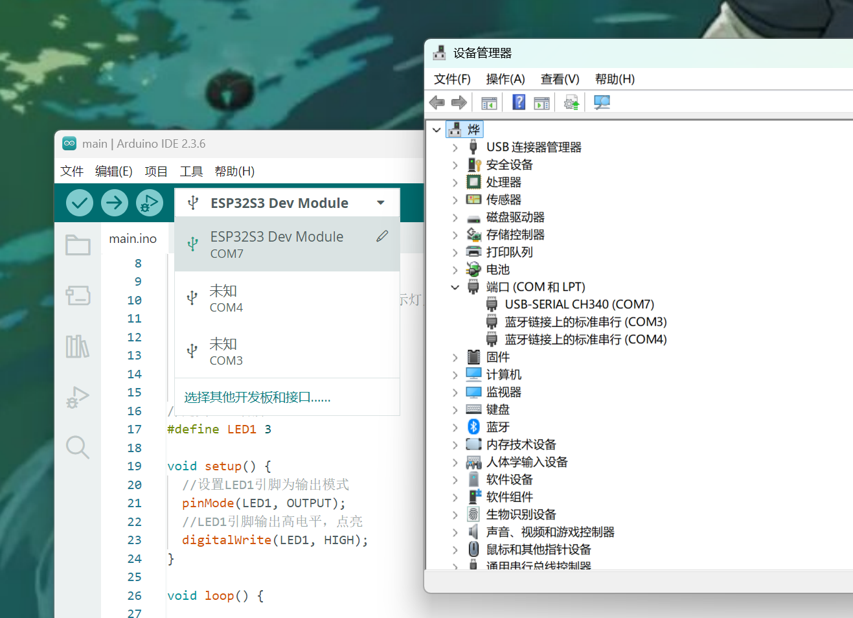Image resolution: width=853 pixels, height=618 pixels.
Task: Open the Library Manager books icon
Action: click(78, 346)
